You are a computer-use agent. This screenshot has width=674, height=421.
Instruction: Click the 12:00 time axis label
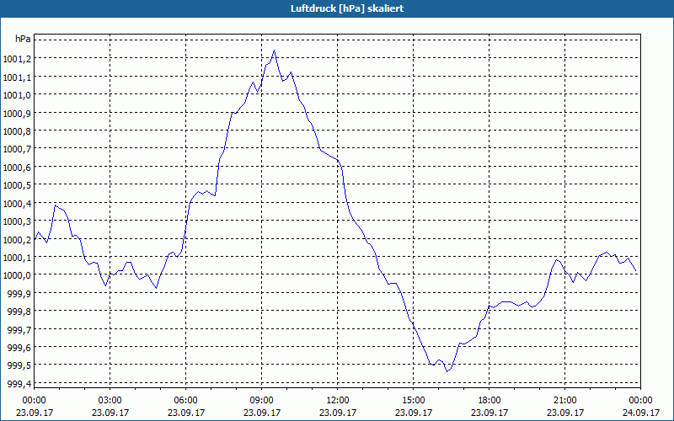click(338, 401)
